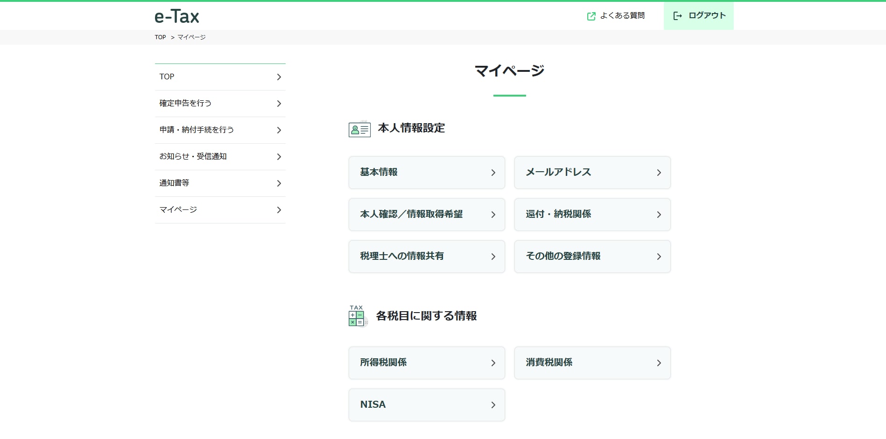Viewport: 886px width, 439px height.
Task: Click the chevron beside sidebar マイページ
Action: [279, 210]
